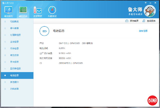Open 处理器信息 in the sidebar
160x108 pixels.
[x=15, y=35]
